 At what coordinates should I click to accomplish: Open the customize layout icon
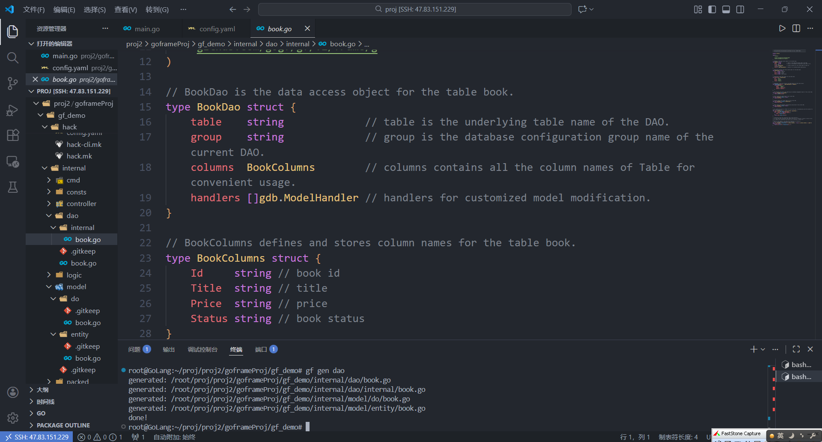[698, 9]
